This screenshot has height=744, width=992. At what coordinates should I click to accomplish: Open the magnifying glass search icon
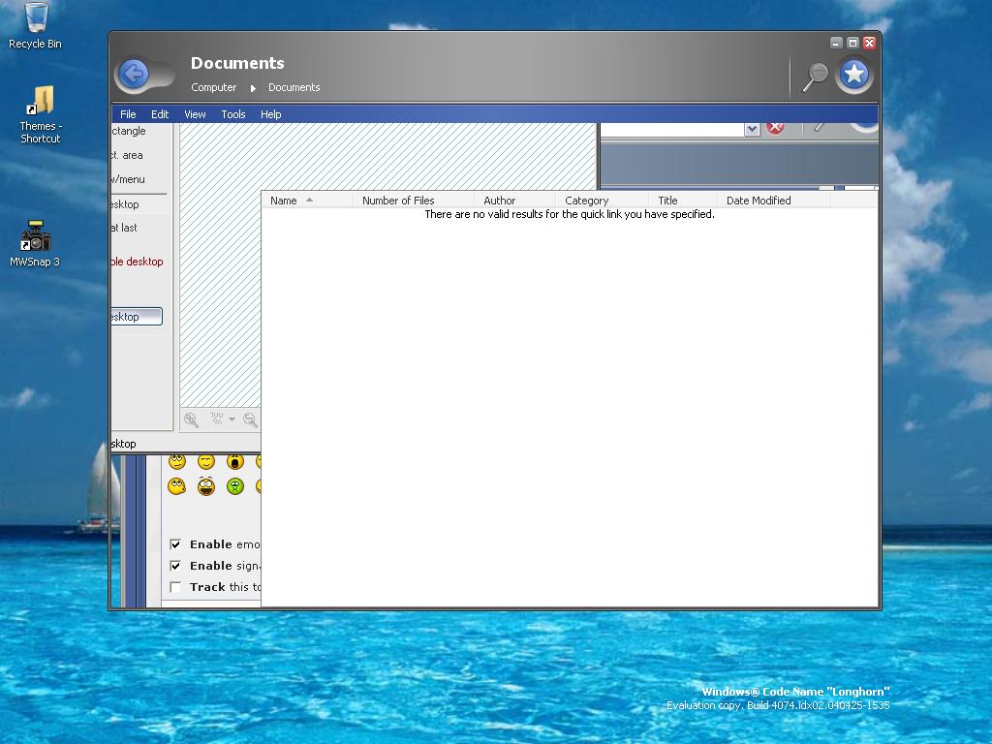(816, 77)
